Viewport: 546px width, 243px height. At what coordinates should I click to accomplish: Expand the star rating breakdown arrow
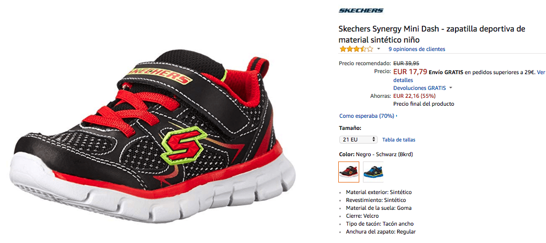tap(379, 49)
